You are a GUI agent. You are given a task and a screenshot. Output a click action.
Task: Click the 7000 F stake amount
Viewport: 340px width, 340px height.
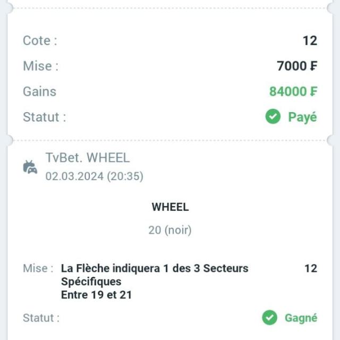click(x=297, y=66)
